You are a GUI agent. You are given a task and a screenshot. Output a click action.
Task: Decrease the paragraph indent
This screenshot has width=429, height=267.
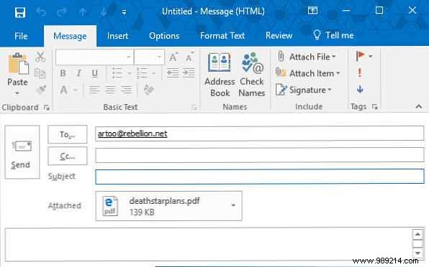(173, 72)
